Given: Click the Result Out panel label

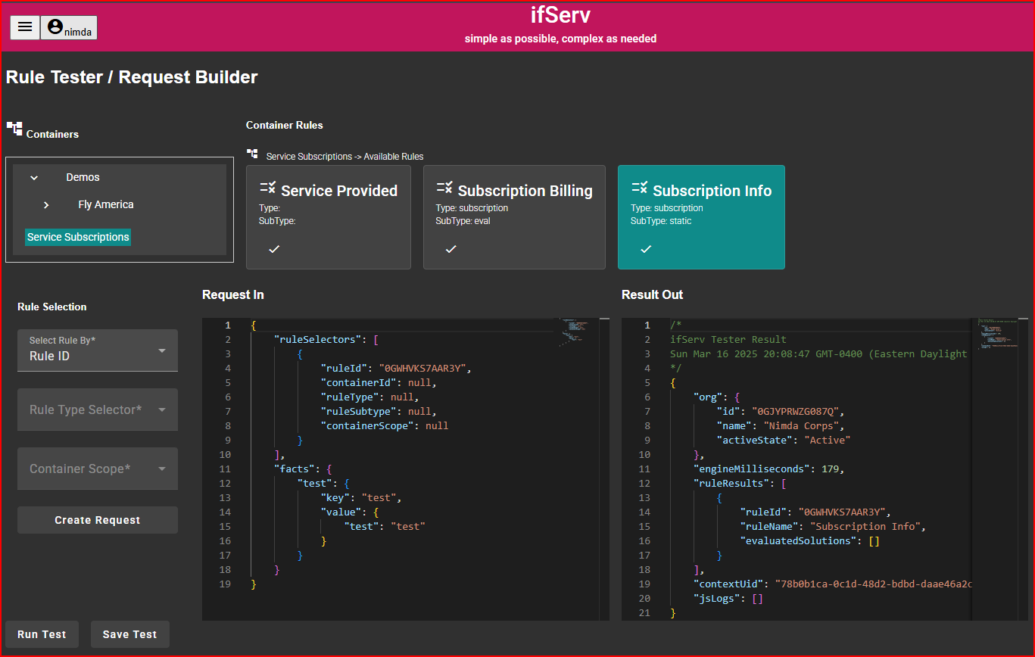Looking at the screenshot, I should pyautogui.click(x=652, y=295).
